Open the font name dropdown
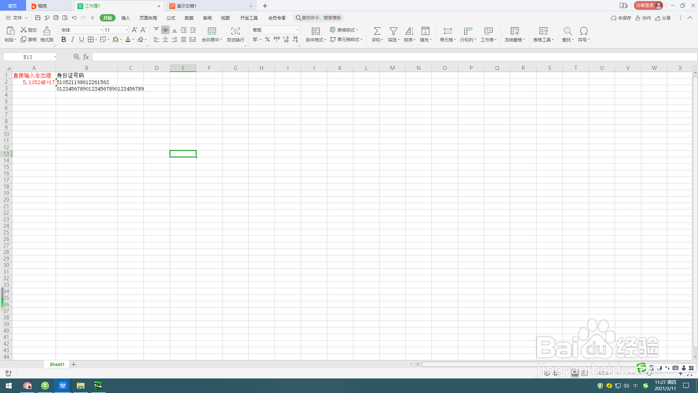The width and height of the screenshot is (698, 393). pos(101,30)
